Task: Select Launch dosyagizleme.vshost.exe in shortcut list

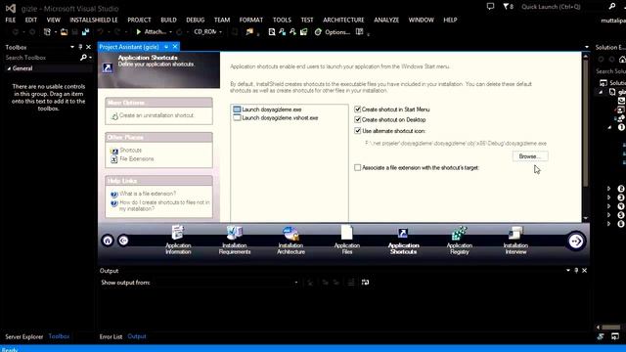Action: 280,117
